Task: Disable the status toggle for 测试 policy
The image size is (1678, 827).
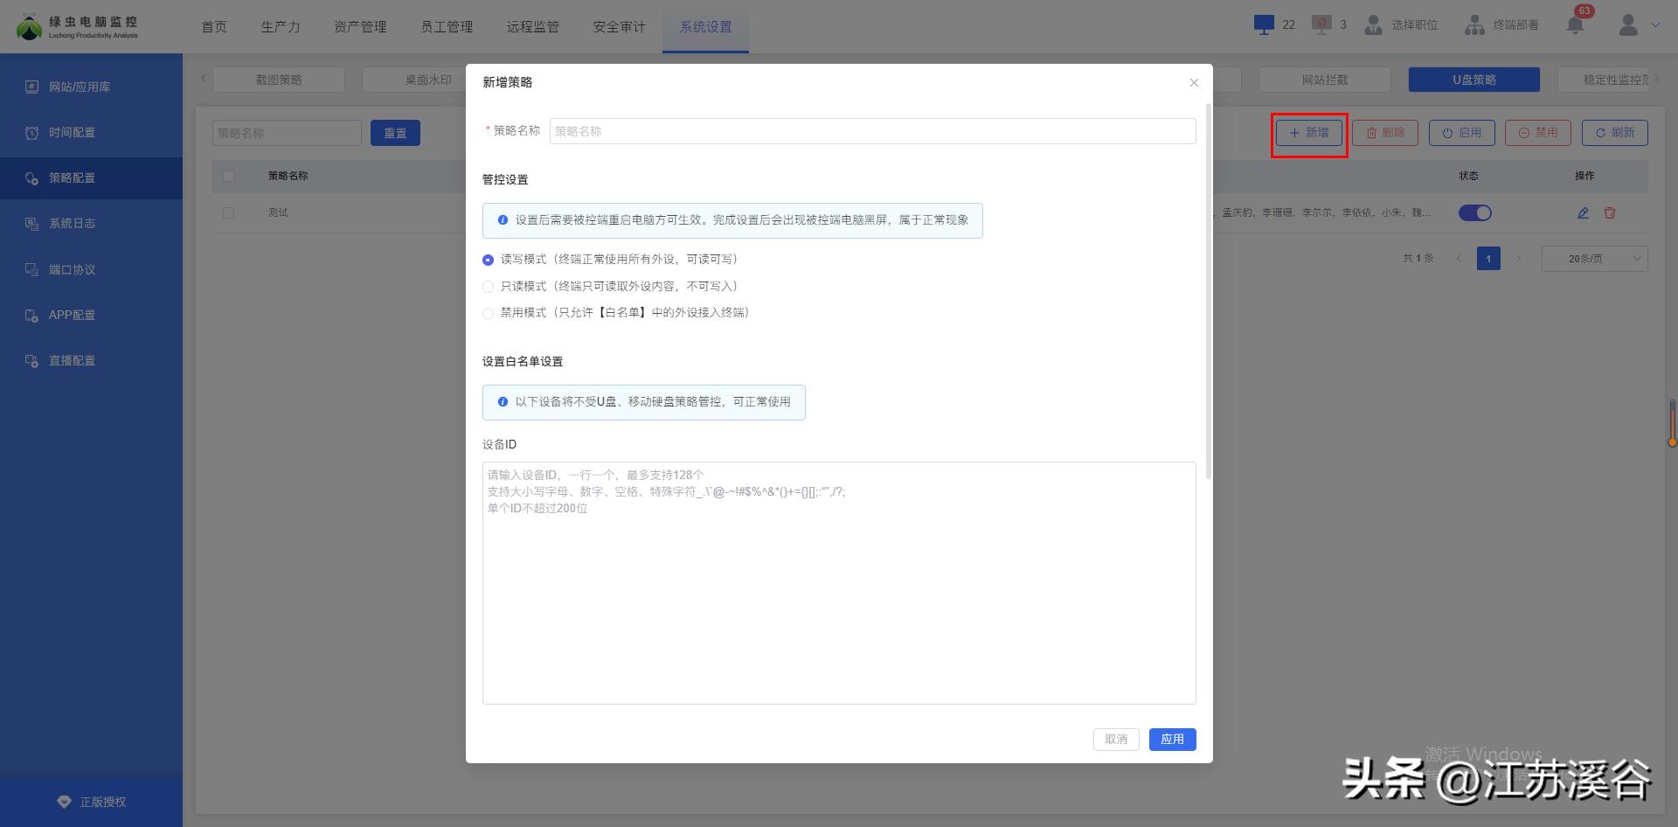Action: (1475, 212)
